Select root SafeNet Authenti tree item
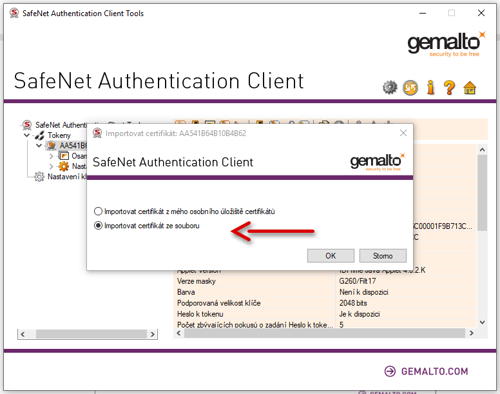Viewport: 500px width, 394px height. tap(61, 124)
